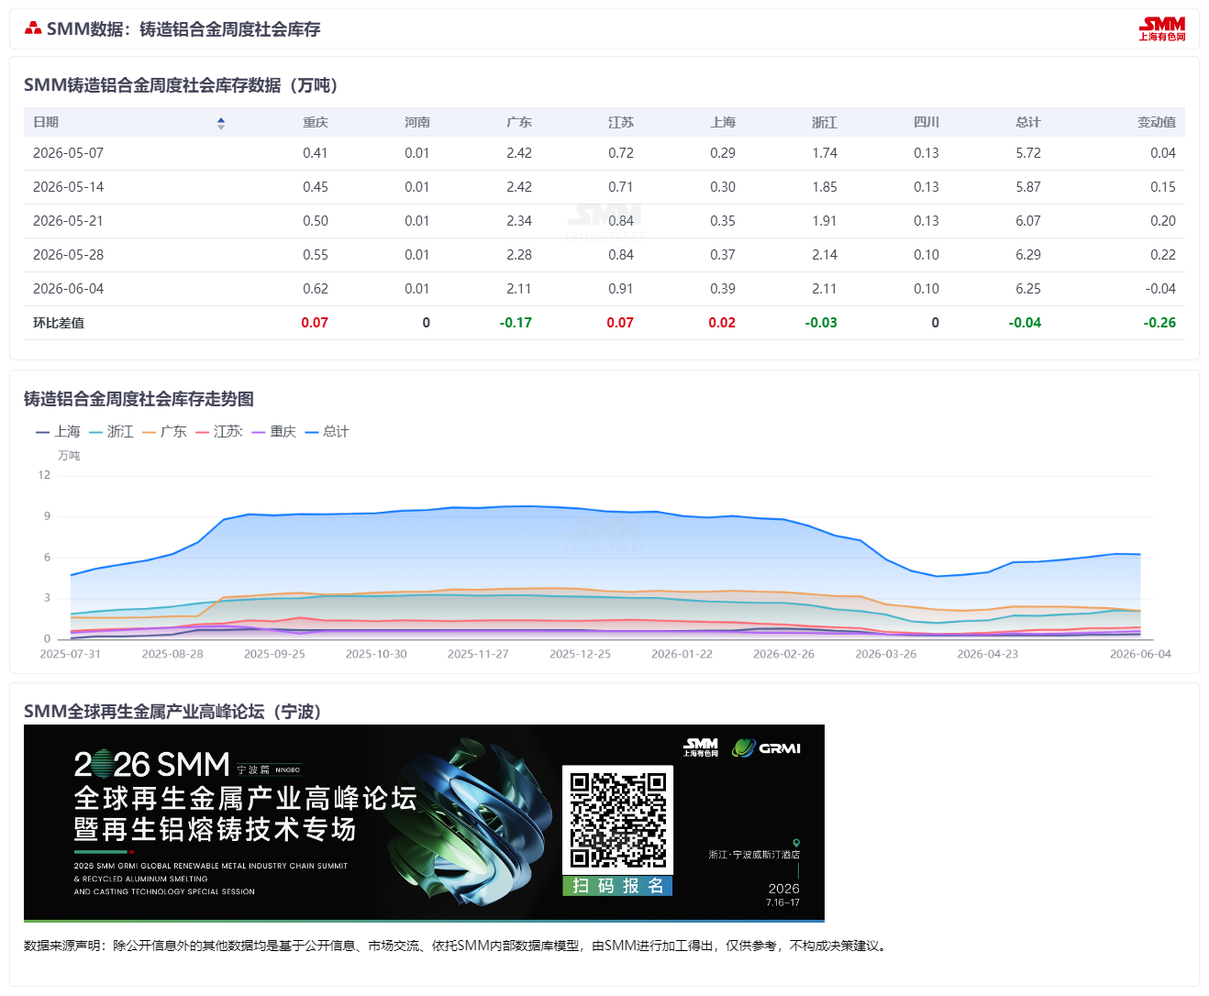Click the GRMI logo on the banner

click(766, 748)
